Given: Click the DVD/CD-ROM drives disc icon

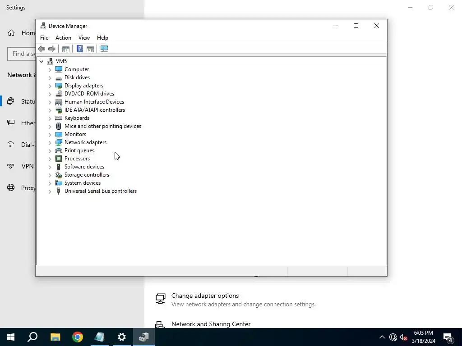Looking at the screenshot, I should point(59,94).
